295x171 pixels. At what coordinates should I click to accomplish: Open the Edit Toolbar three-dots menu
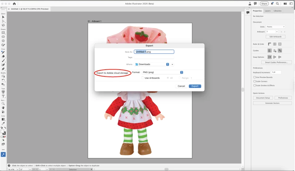click(x=3, y=149)
